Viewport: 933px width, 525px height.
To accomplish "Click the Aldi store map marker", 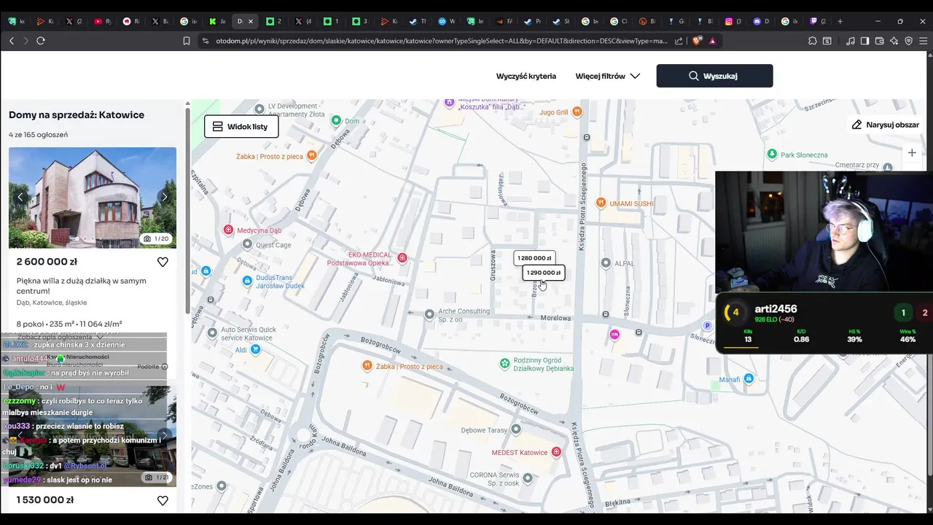I will (255, 350).
